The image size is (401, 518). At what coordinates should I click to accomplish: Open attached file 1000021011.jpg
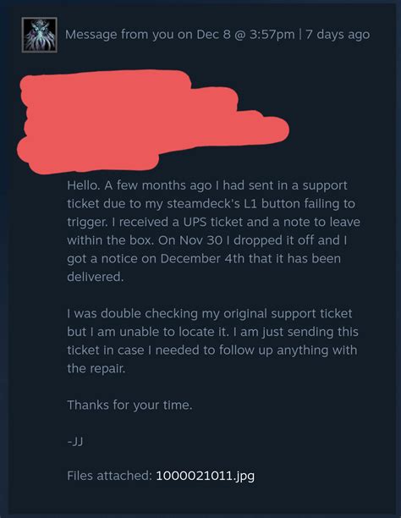(205, 476)
